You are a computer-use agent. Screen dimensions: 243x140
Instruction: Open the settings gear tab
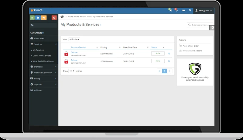click(x=212, y=28)
